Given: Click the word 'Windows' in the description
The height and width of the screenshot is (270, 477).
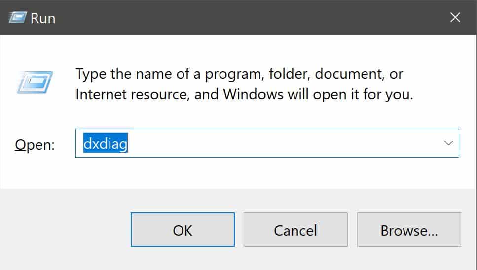Looking at the screenshot, I should tap(254, 94).
